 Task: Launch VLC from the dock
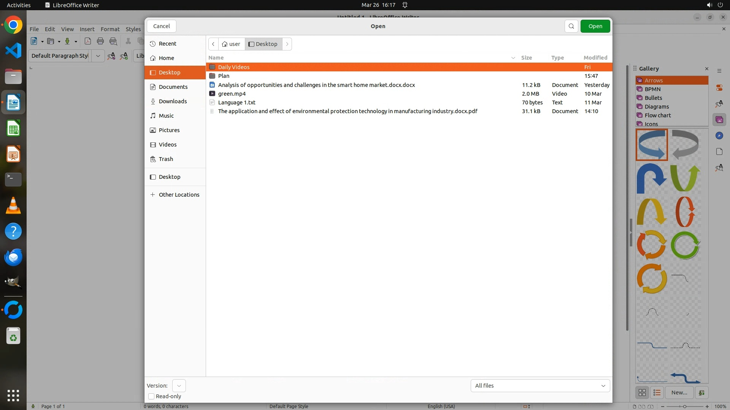pyautogui.click(x=13, y=206)
